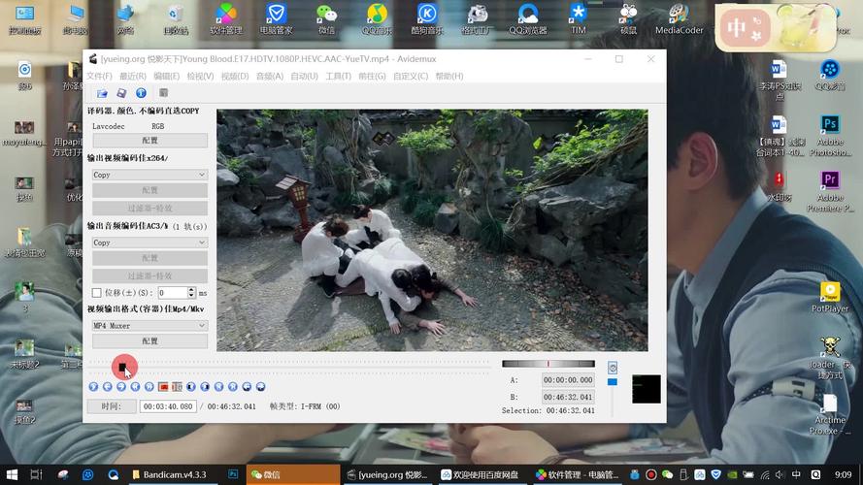Viewport: 863px width, 485px height.
Task: Start playback with the play button
Action: [x=93, y=387]
